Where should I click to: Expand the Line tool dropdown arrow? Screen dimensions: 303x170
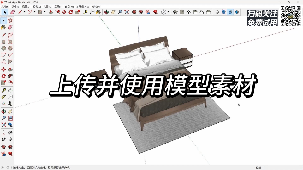point(24,12)
